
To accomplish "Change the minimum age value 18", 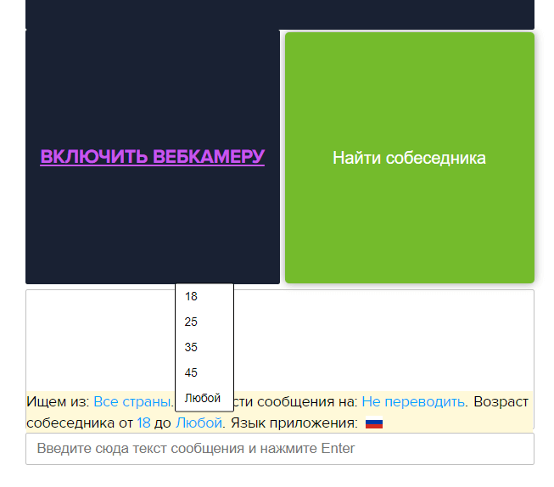I will click(143, 423).
